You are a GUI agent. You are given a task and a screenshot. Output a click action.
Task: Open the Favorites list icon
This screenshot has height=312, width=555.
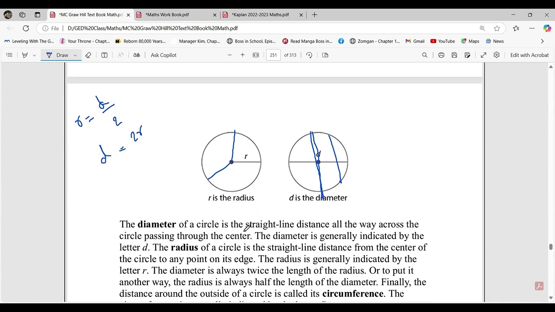[516, 28]
